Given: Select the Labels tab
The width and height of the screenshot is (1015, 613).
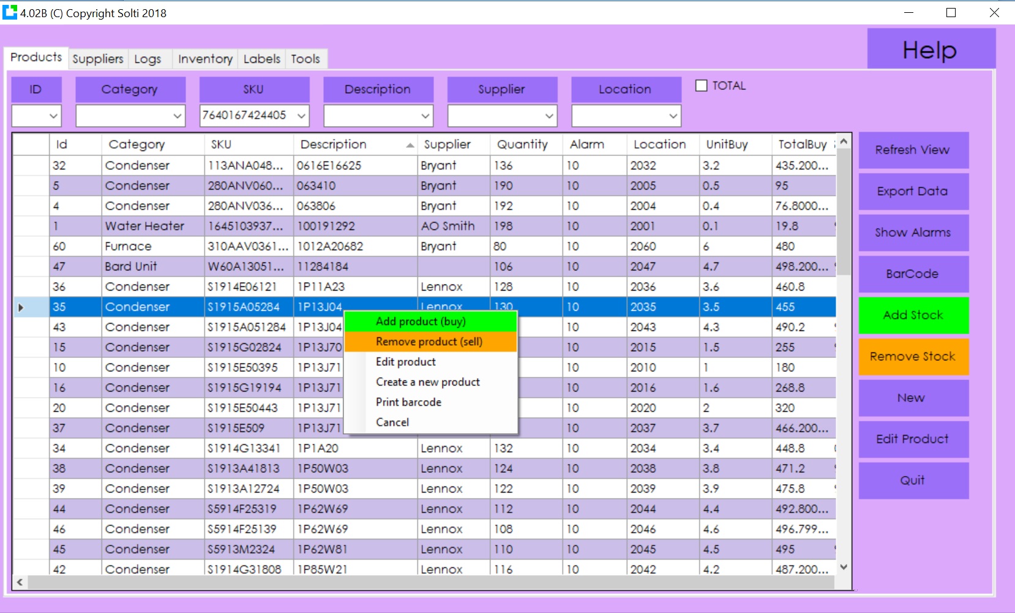Looking at the screenshot, I should pos(261,59).
